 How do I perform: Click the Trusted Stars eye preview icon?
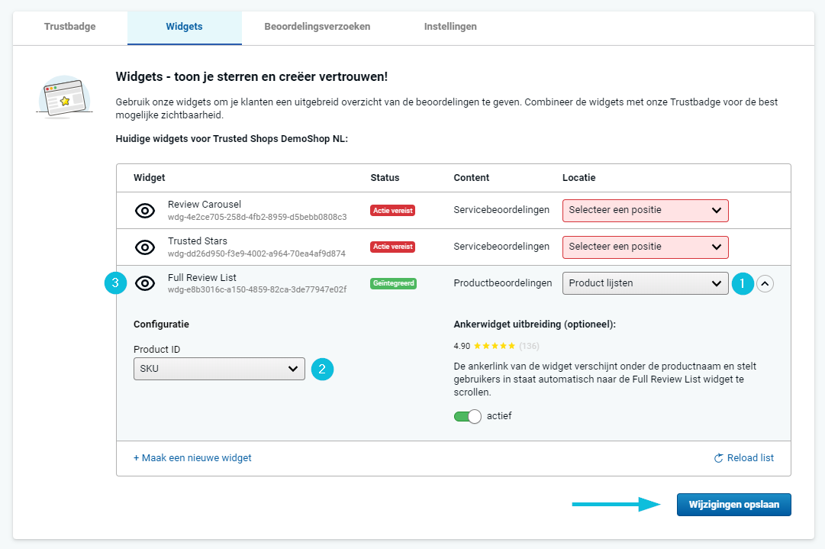coord(145,247)
